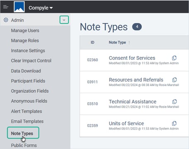The height and width of the screenshot is (149, 189).
Task: Open Manage Roles in sidebar
Action: (25, 41)
